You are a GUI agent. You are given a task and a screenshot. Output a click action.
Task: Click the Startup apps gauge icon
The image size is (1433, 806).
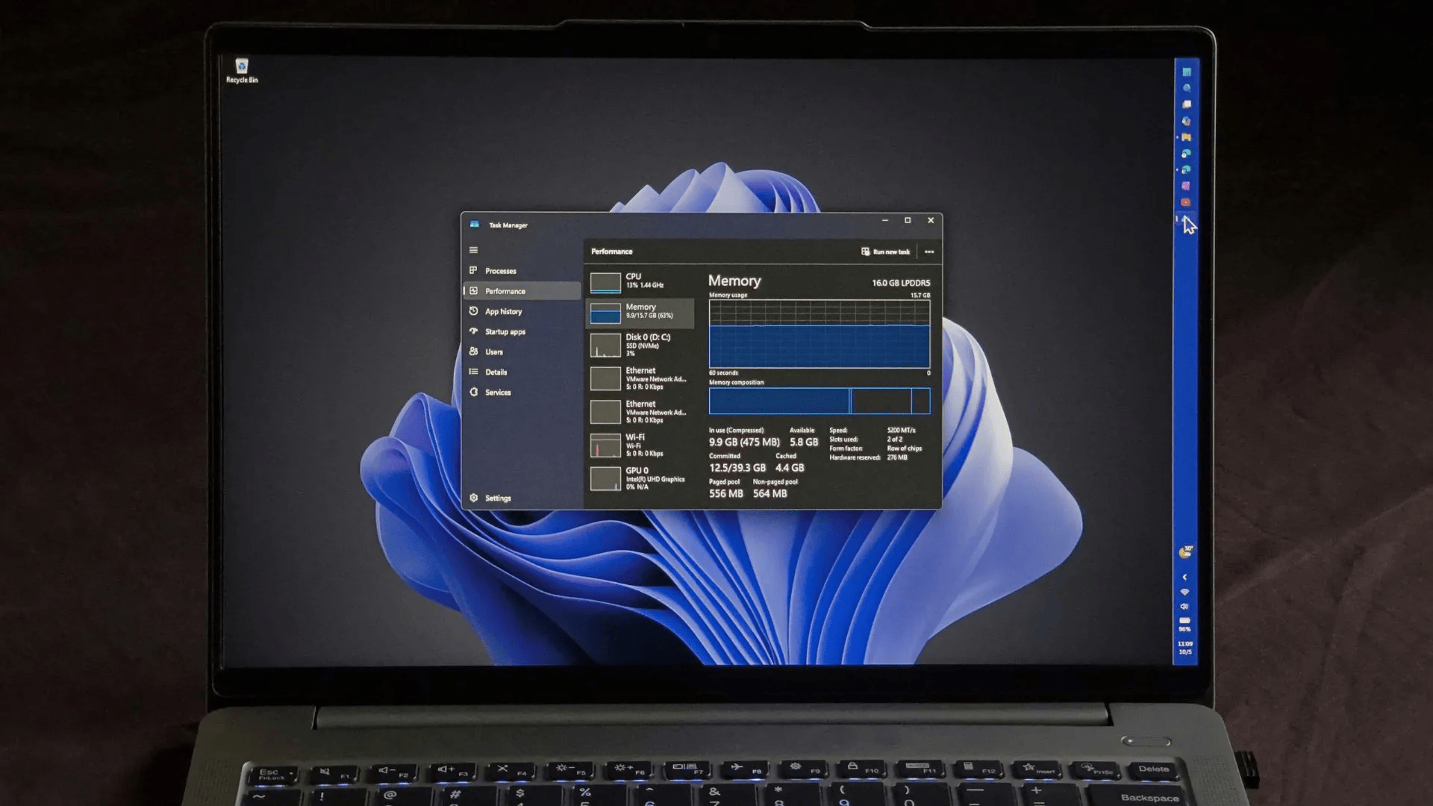pos(473,331)
